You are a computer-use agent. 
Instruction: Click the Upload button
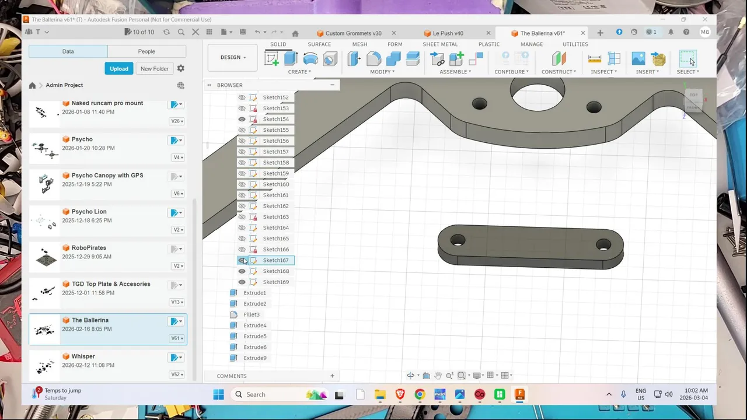coord(119,68)
